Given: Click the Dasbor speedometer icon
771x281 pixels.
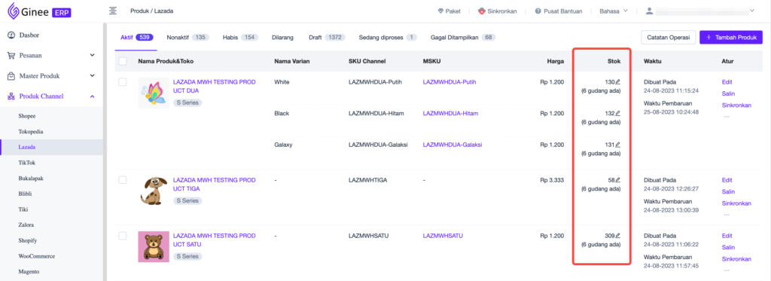Looking at the screenshot, I should tap(11, 35).
